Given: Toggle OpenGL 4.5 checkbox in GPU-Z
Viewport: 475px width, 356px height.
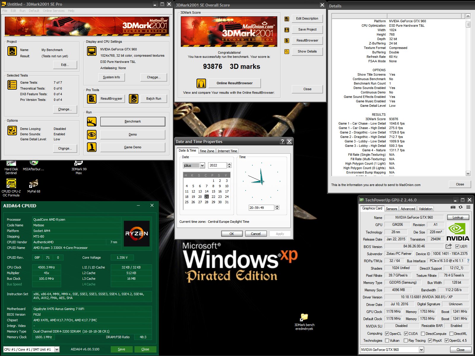Looking at the screenshot, I should 446,341.
